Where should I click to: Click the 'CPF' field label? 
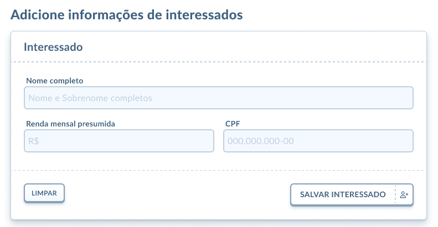pos(232,124)
